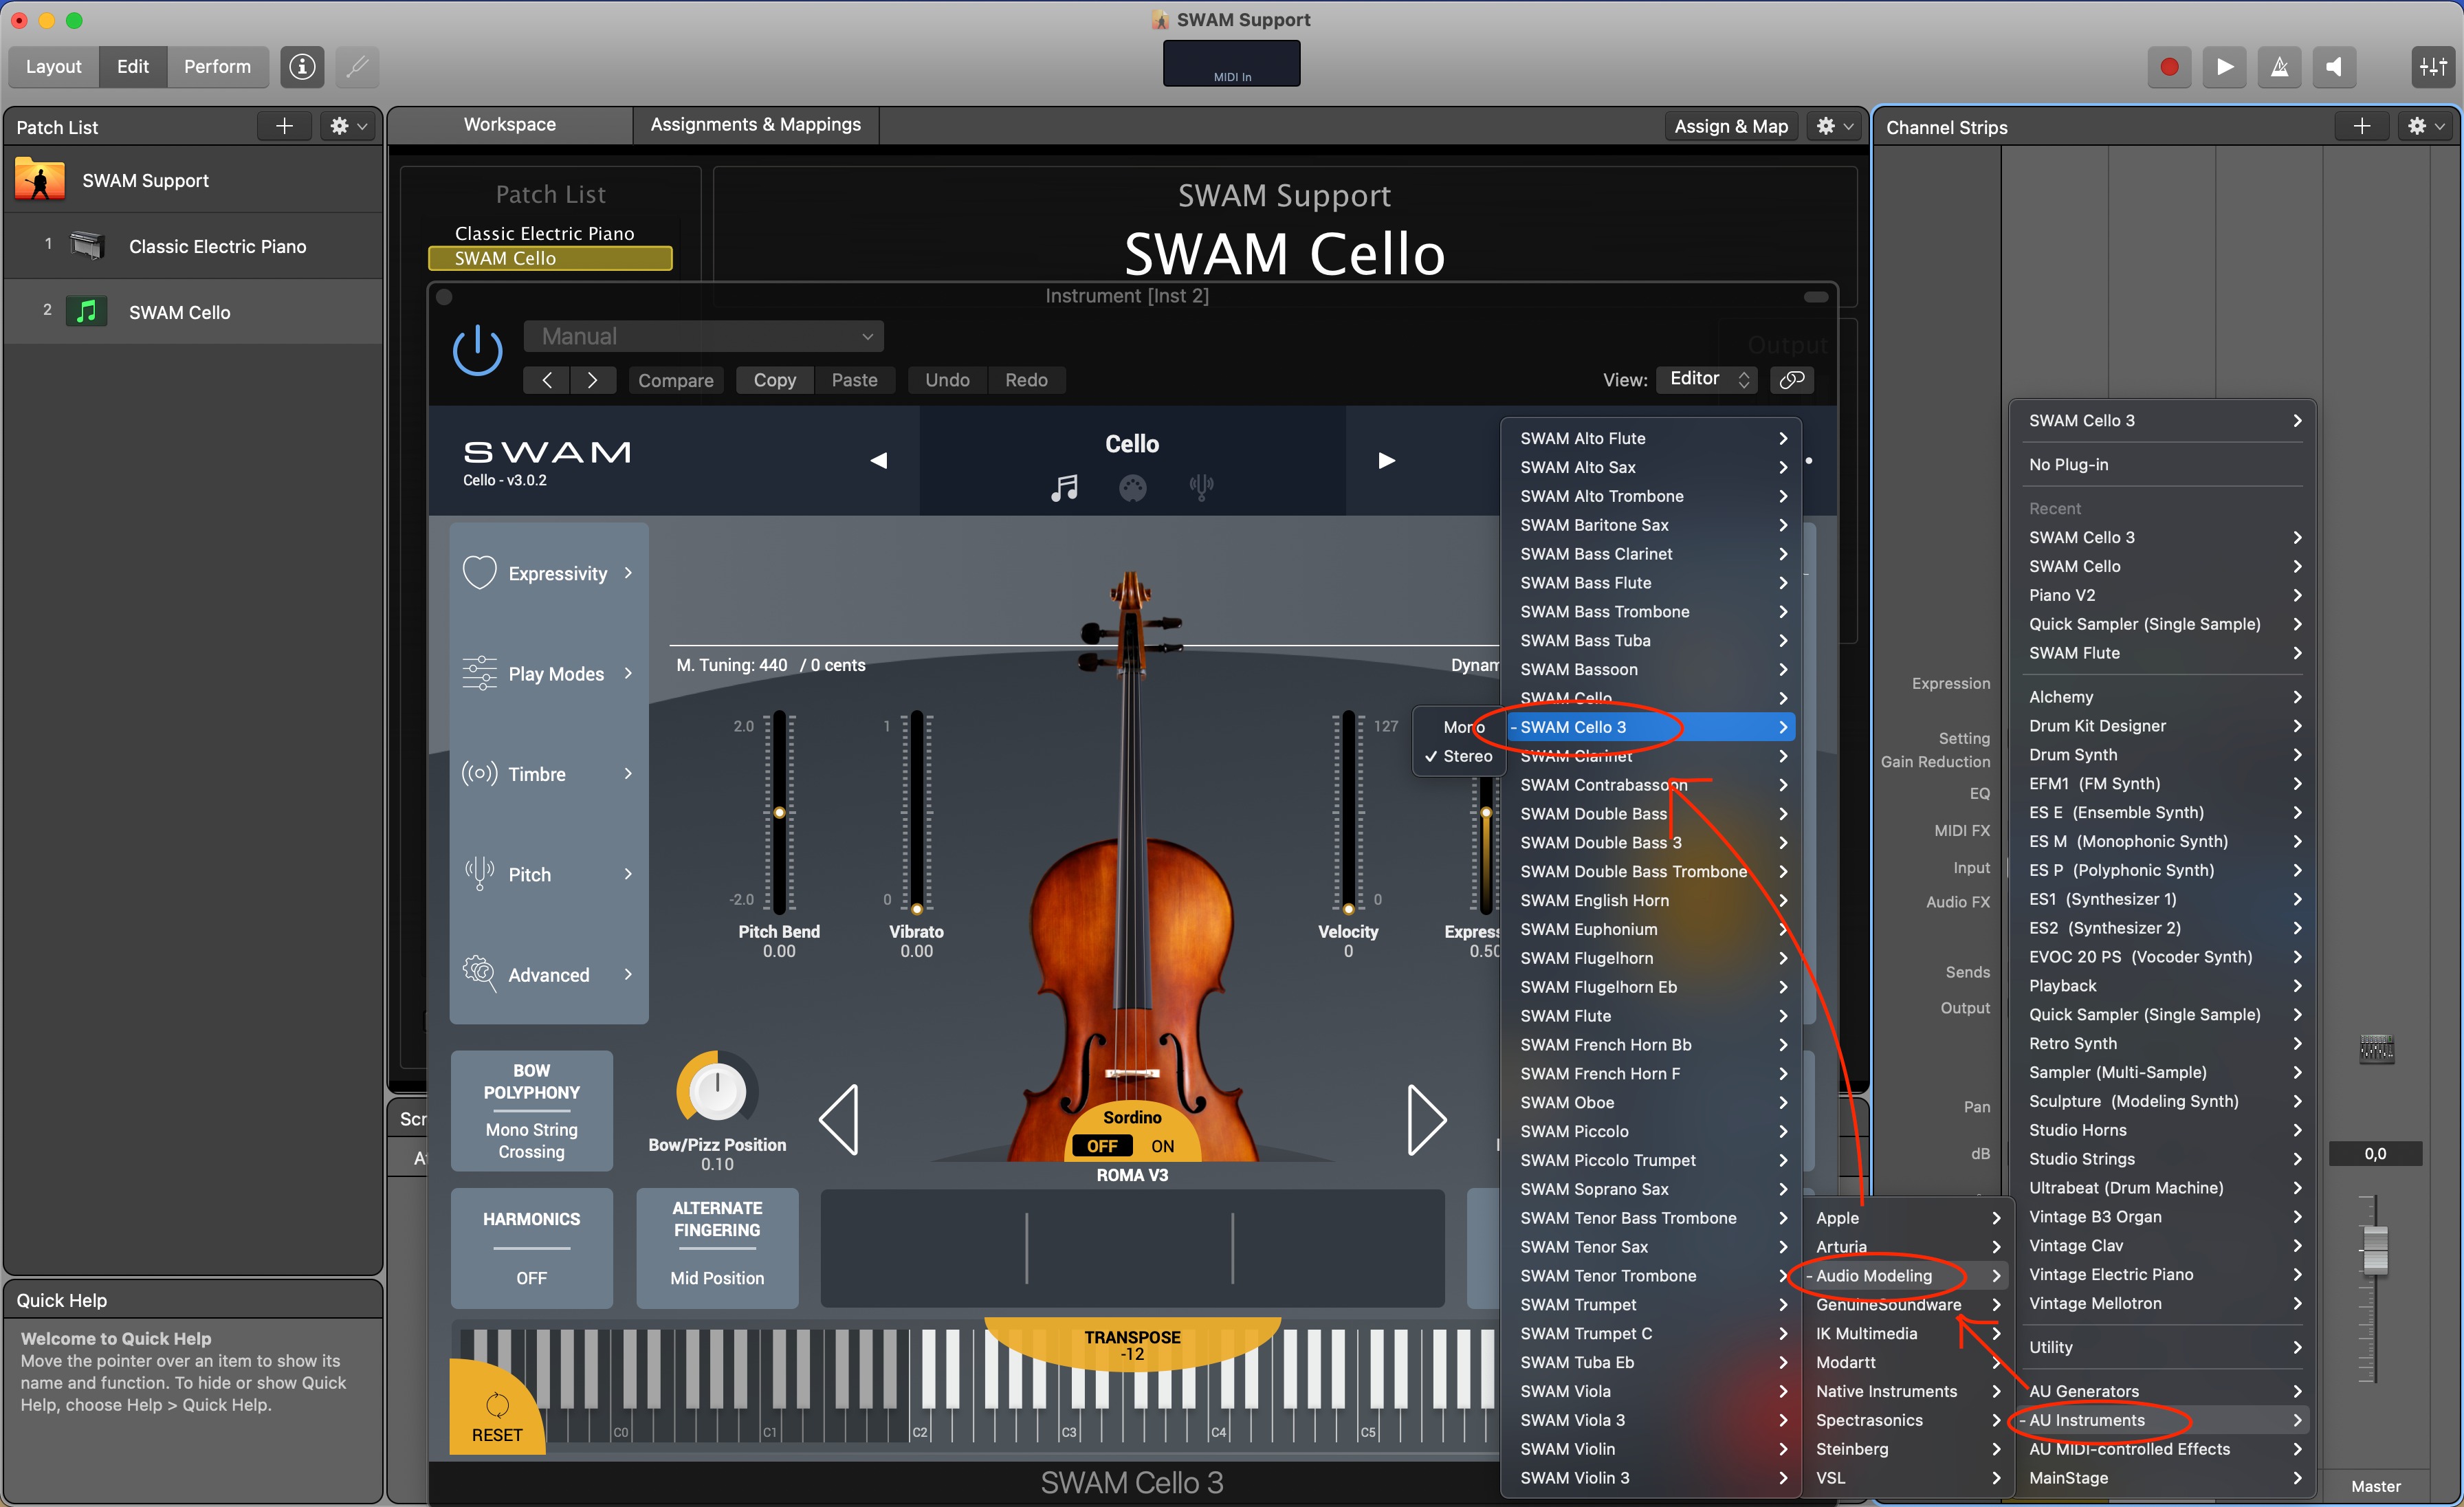The height and width of the screenshot is (1507, 2464).
Task: Choose Audio Modeling manufacturer entry
Action: click(1906, 1276)
